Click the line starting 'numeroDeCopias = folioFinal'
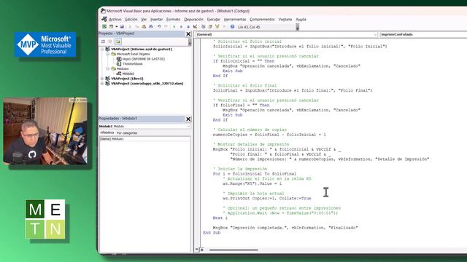Viewport: 467px width, 262px height. coord(269,135)
